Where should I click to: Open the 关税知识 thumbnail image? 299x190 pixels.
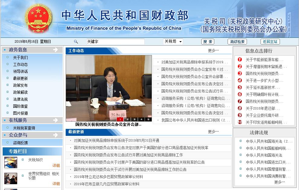coord(11,162)
